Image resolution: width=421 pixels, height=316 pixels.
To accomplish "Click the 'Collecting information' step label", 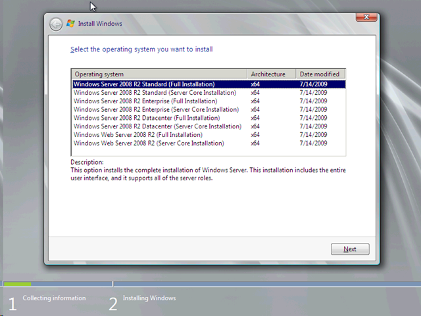I will [54, 298].
